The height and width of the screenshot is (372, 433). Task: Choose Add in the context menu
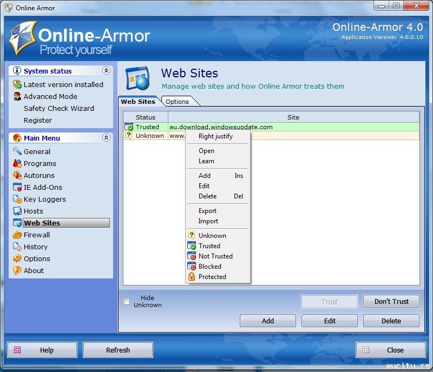click(x=218, y=176)
